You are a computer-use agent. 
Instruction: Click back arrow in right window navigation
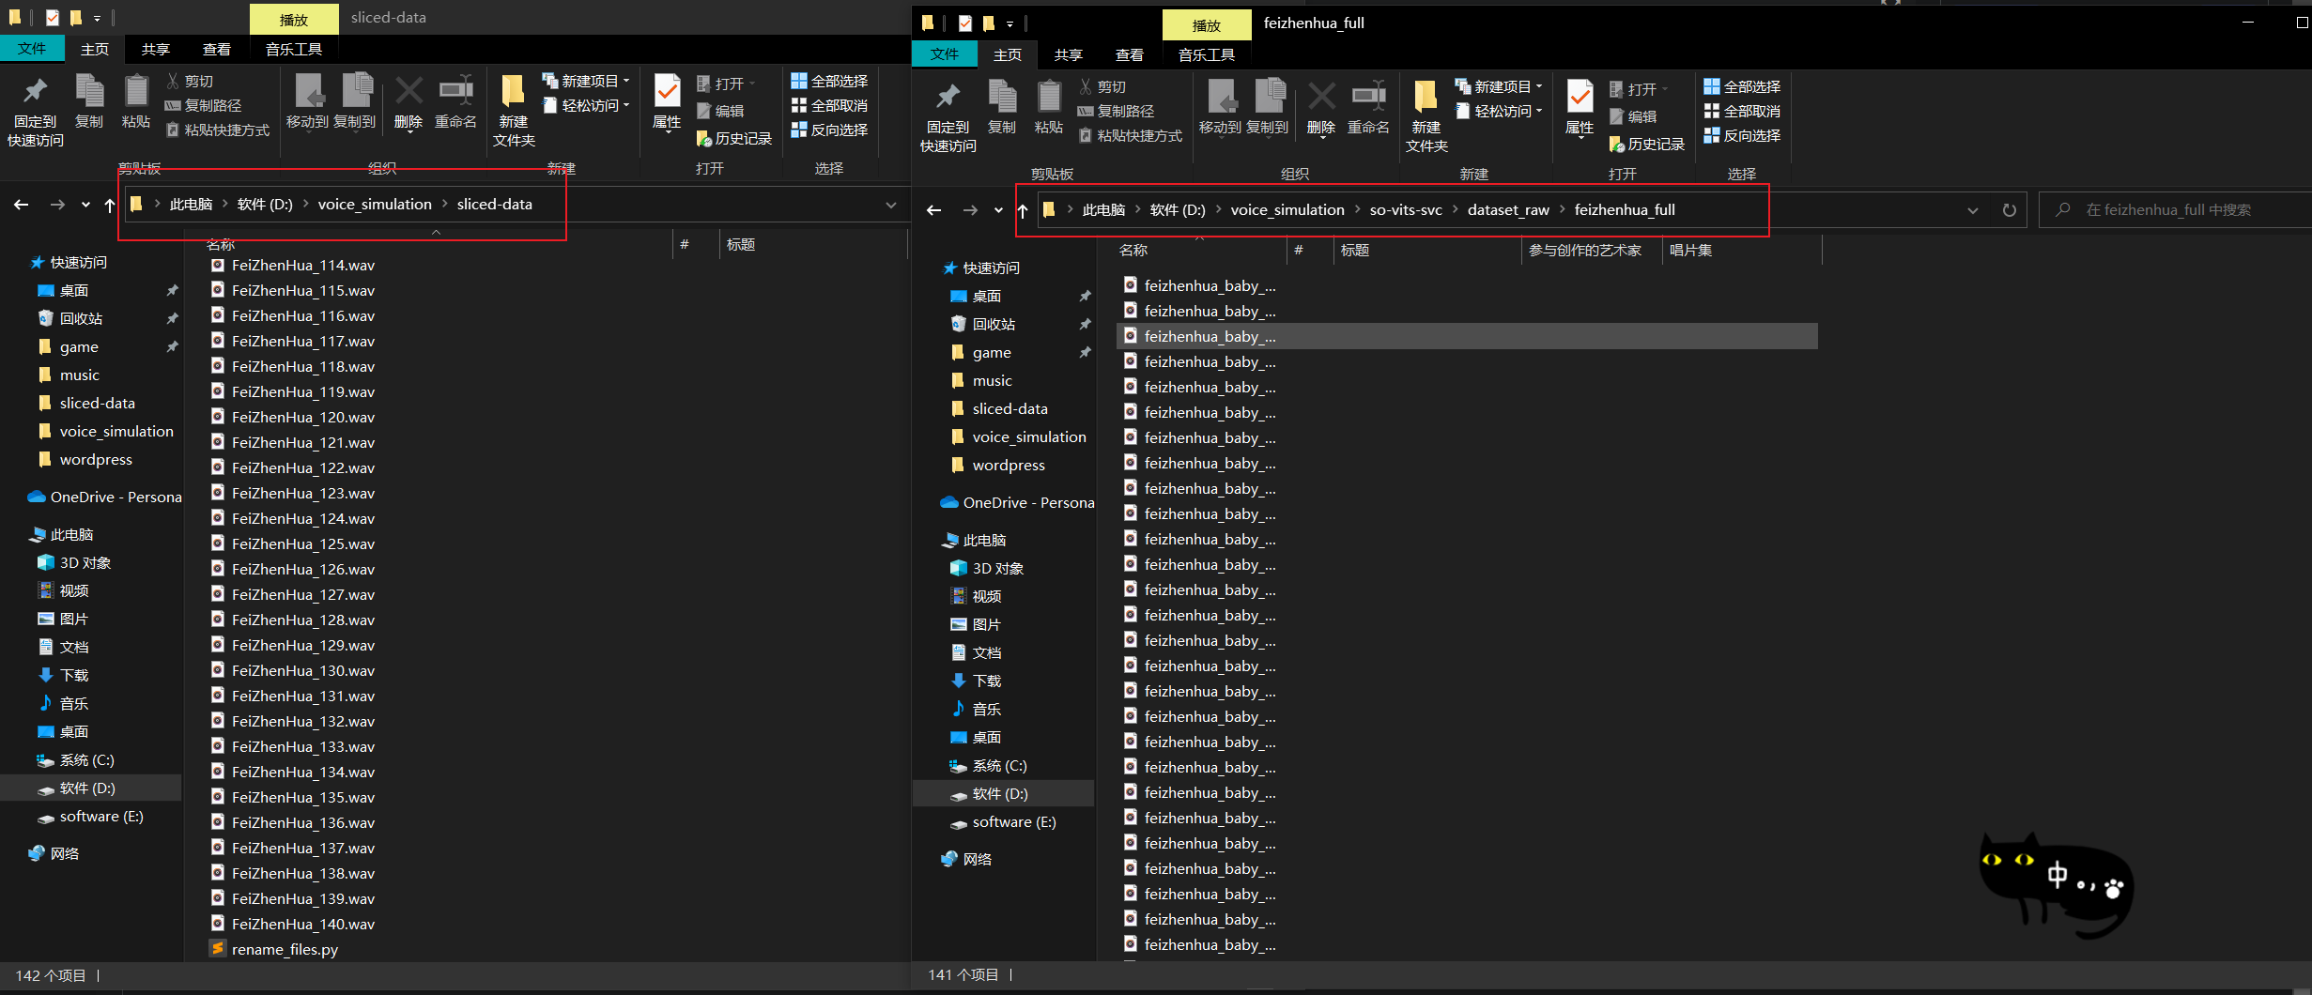point(933,210)
